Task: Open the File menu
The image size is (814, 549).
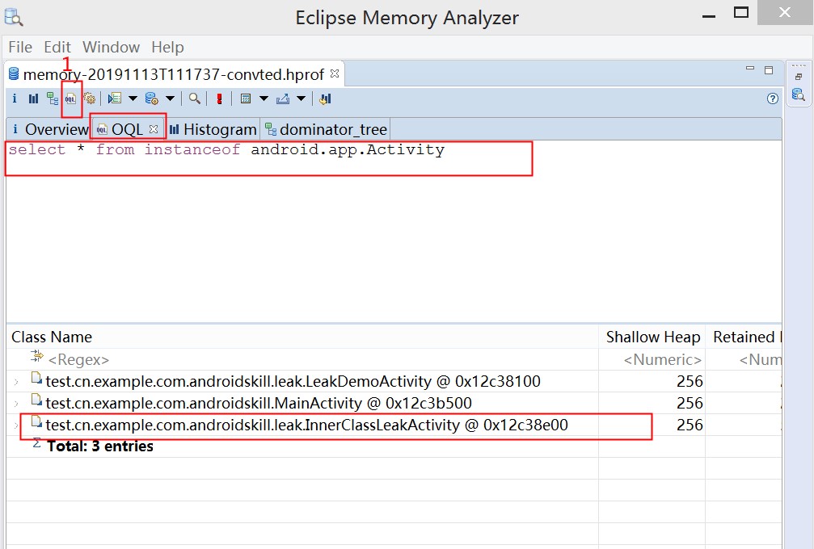Action: [x=20, y=47]
